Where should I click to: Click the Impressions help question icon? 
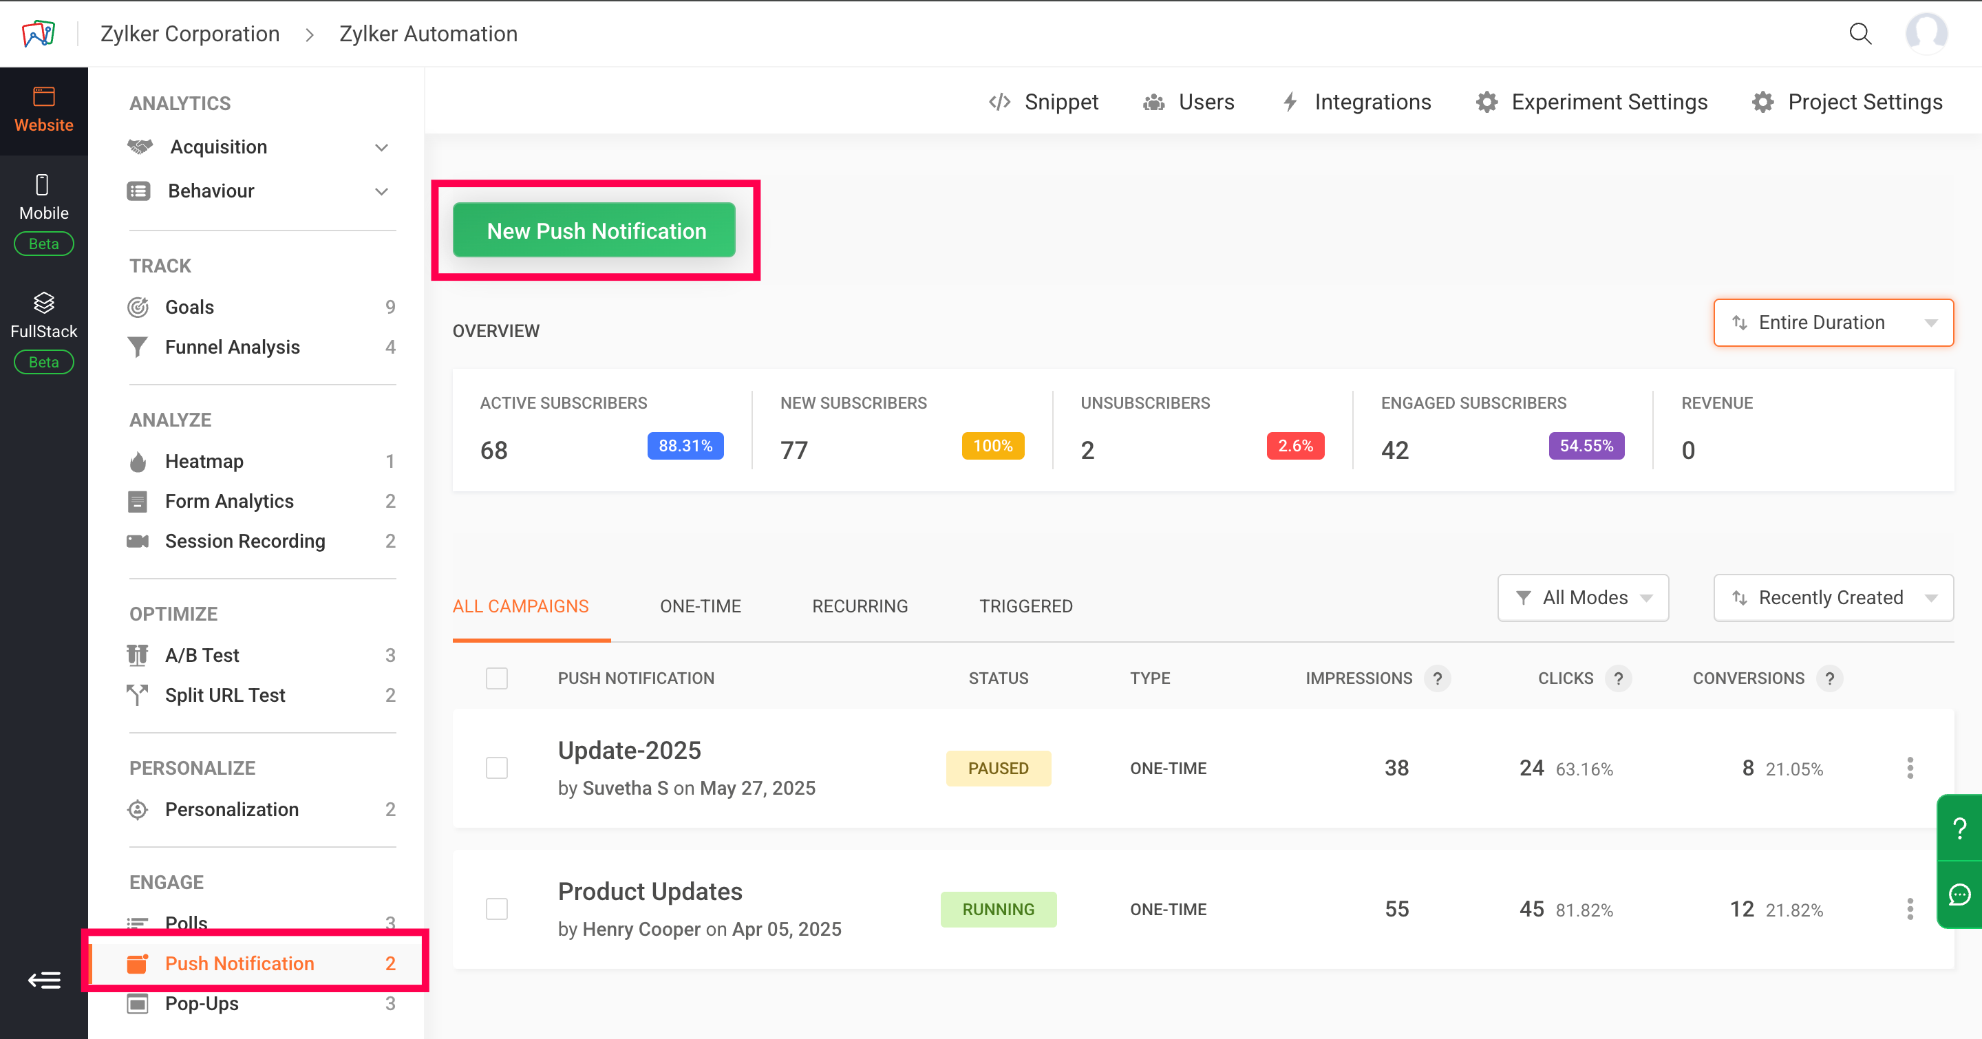click(x=1437, y=678)
